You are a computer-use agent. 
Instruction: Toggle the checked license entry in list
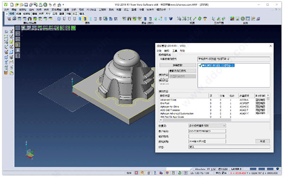coord(217,65)
